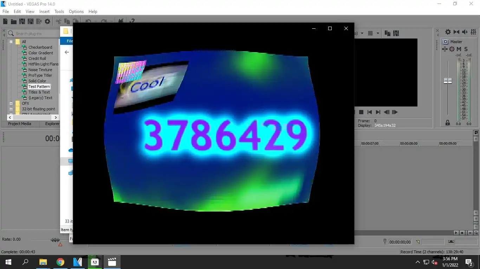Open Master FX plug-in chain icon
480x269 pixels.
click(445, 49)
